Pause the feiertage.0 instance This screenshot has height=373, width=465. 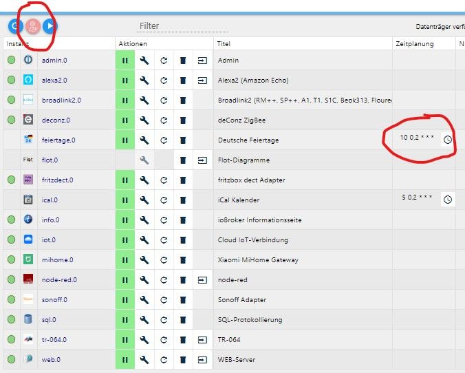tap(125, 140)
